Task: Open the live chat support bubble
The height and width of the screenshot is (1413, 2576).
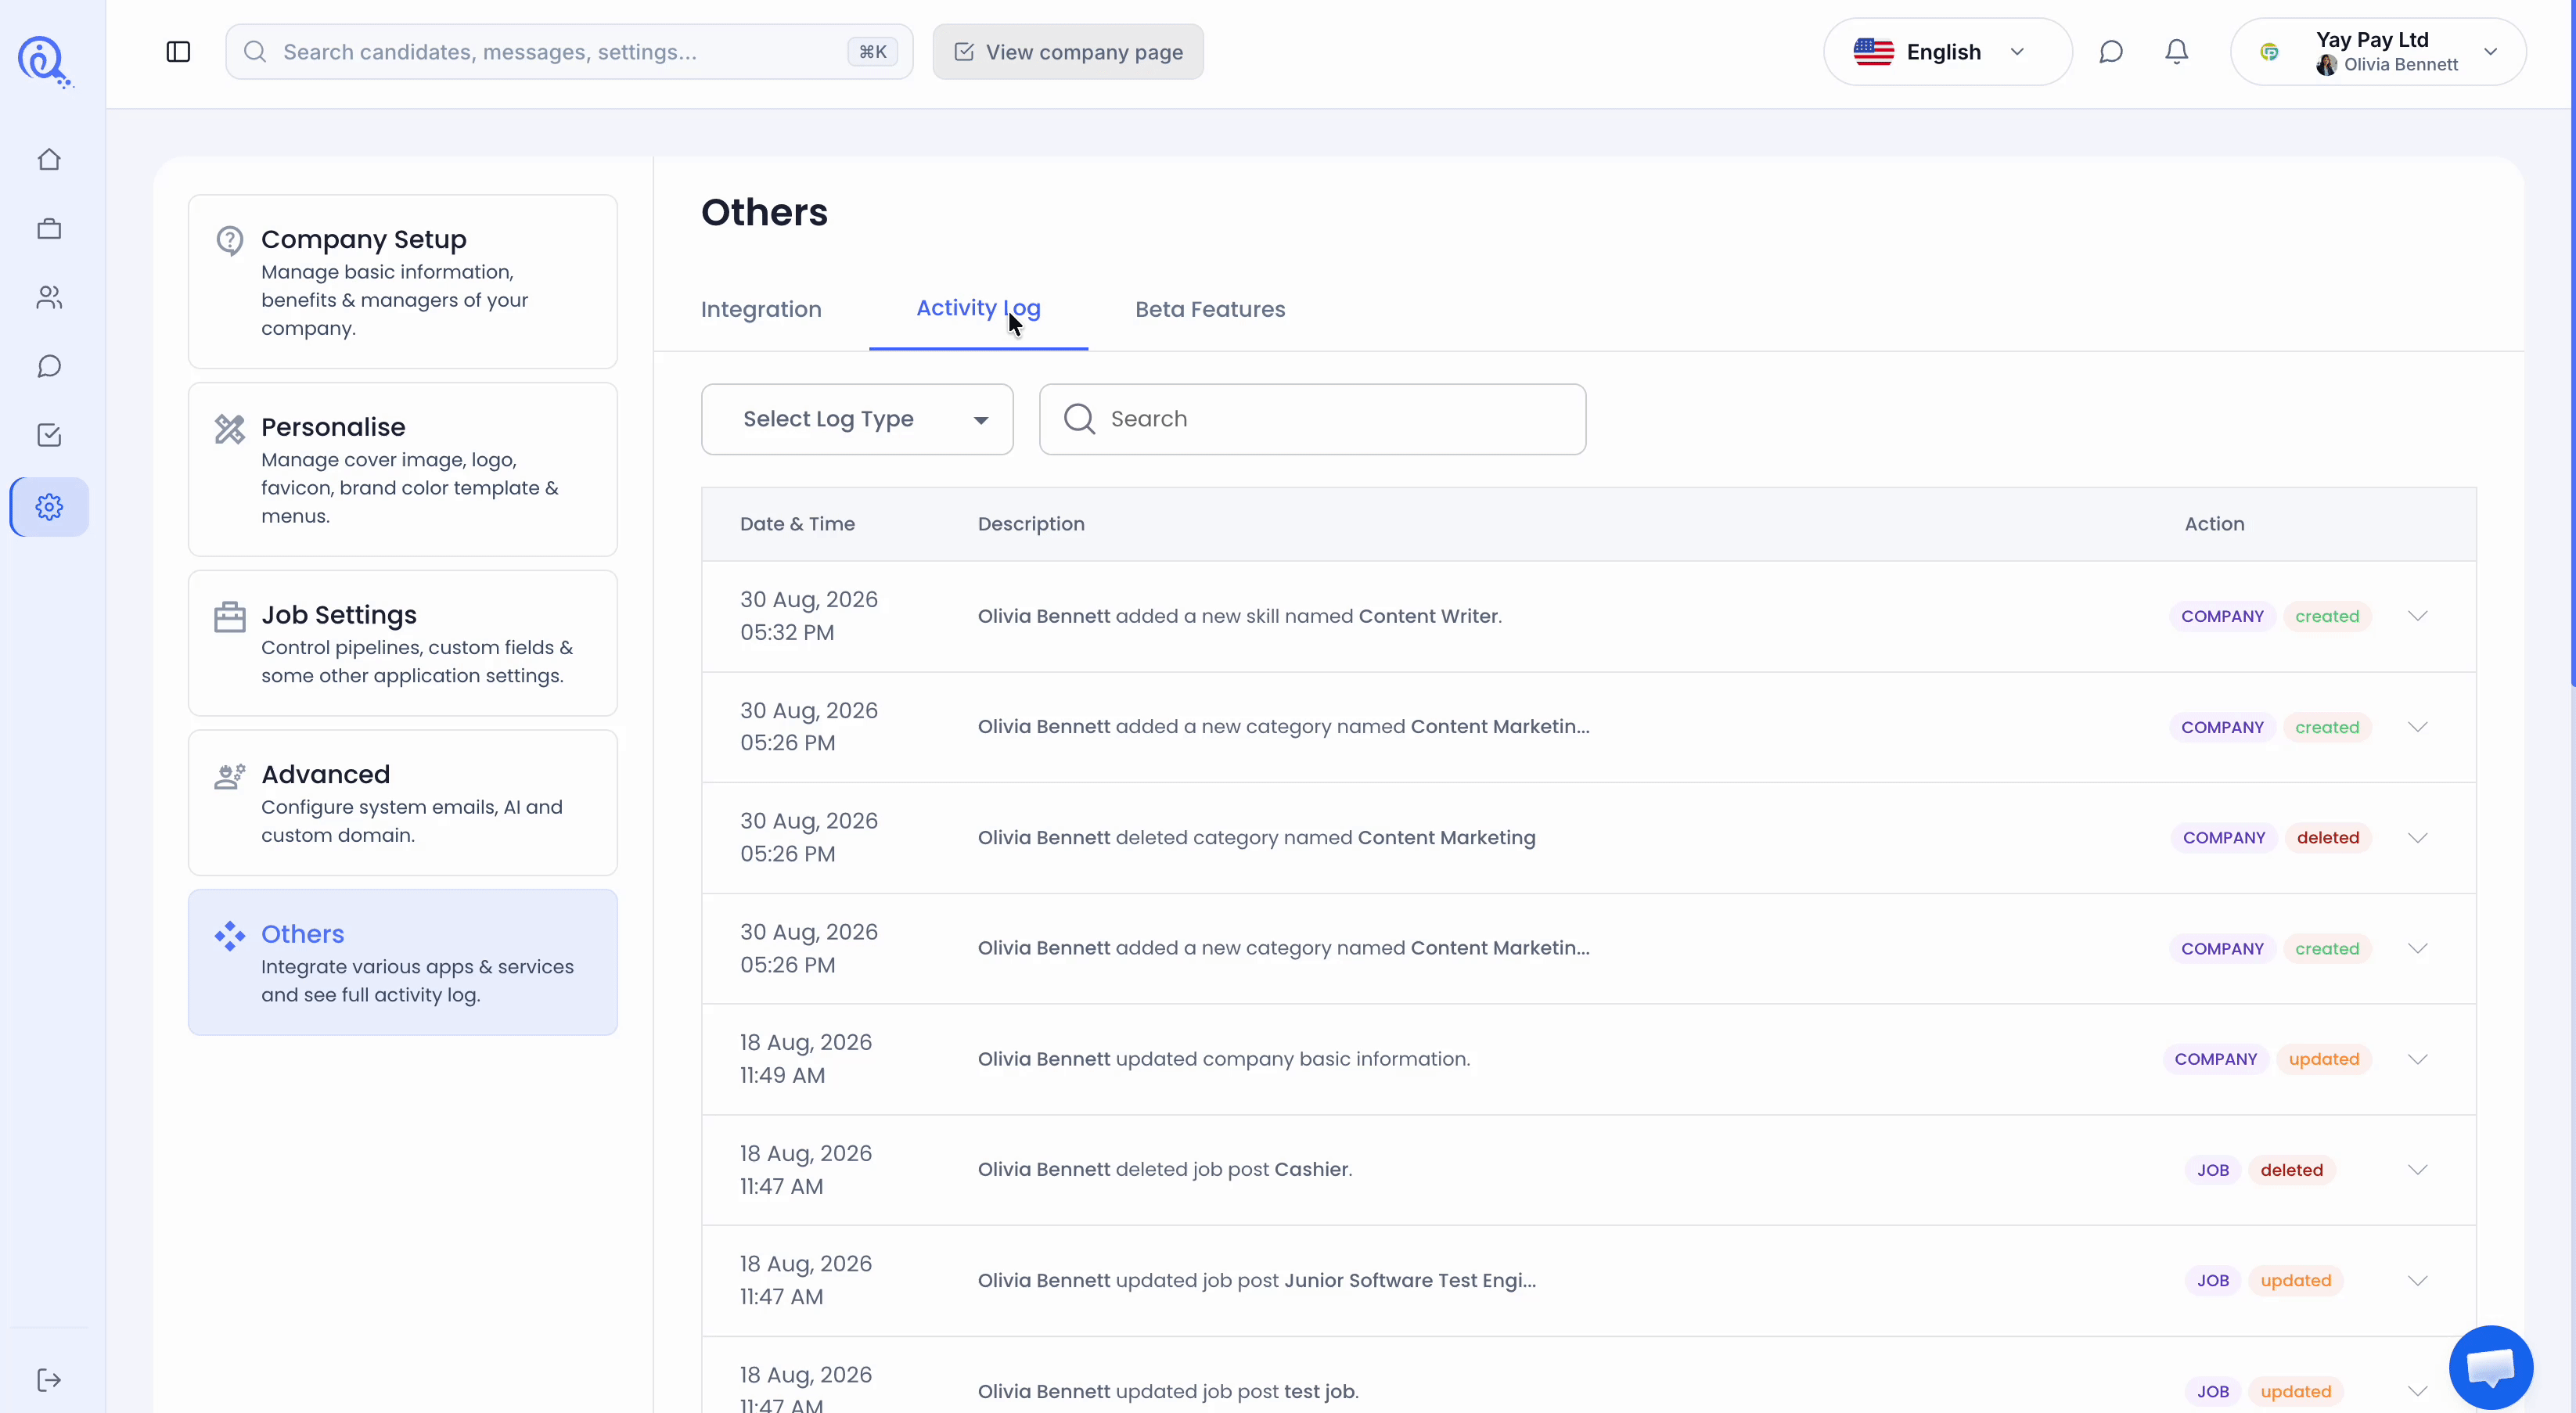Action: 2490,1367
